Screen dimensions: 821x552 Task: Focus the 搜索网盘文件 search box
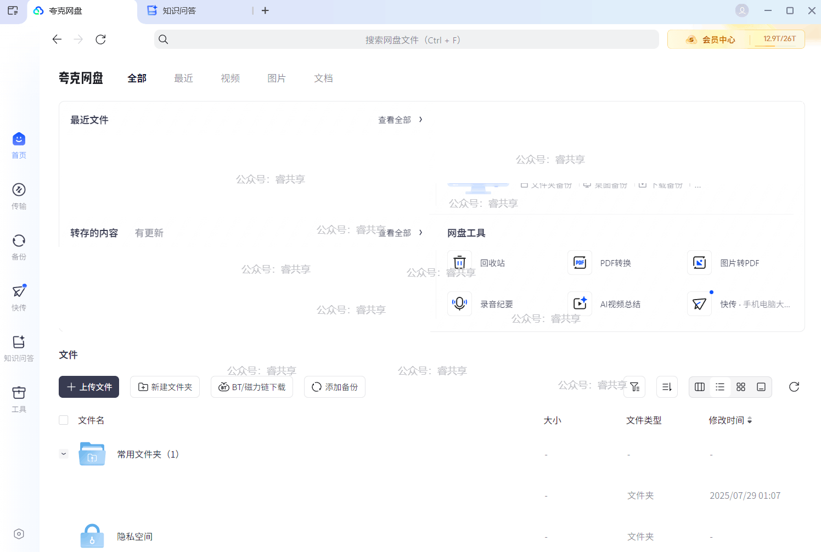pos(406,40)
